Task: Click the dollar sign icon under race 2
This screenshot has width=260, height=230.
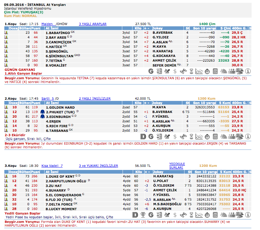Action: [x=175, y=136]
